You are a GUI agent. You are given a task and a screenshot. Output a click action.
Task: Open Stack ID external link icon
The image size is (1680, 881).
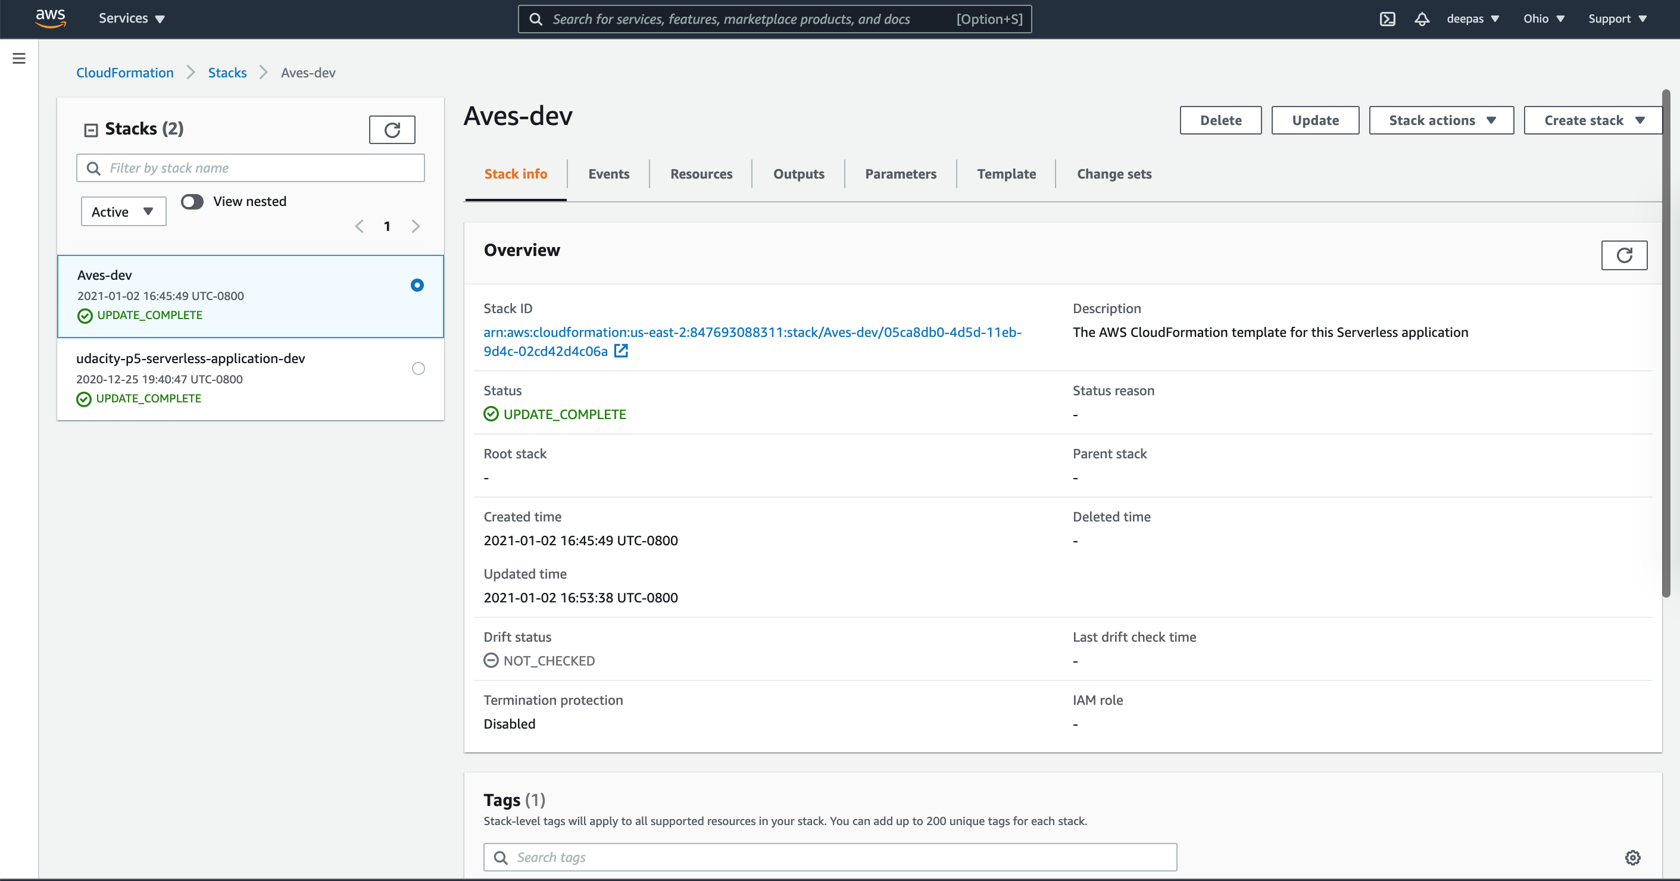point(621,351)
